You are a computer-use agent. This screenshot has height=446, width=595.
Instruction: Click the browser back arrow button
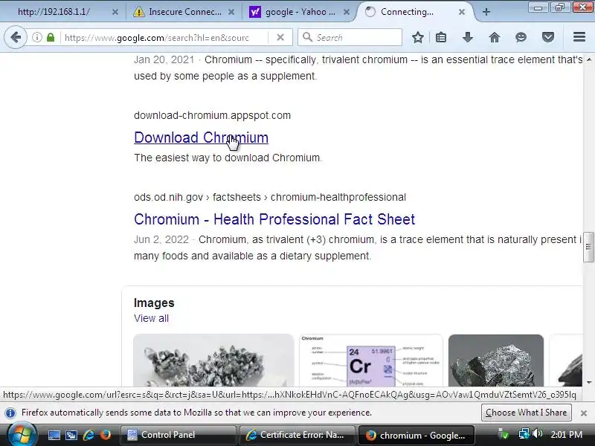pos(16,37)
